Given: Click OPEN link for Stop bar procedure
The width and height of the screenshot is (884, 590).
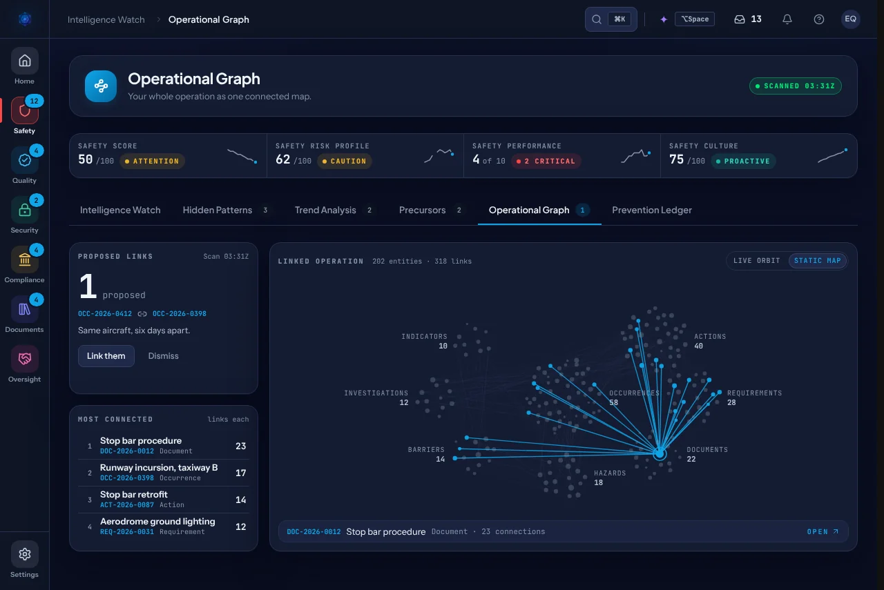Looking at the screenshot, I should click(x=823, y=532).
